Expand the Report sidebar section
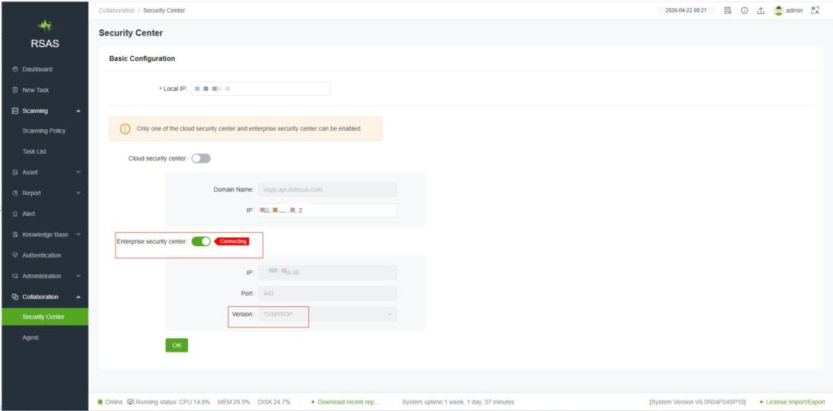Image resolution: width=833 pixels, height=411 pixels. tap(44, 193)
